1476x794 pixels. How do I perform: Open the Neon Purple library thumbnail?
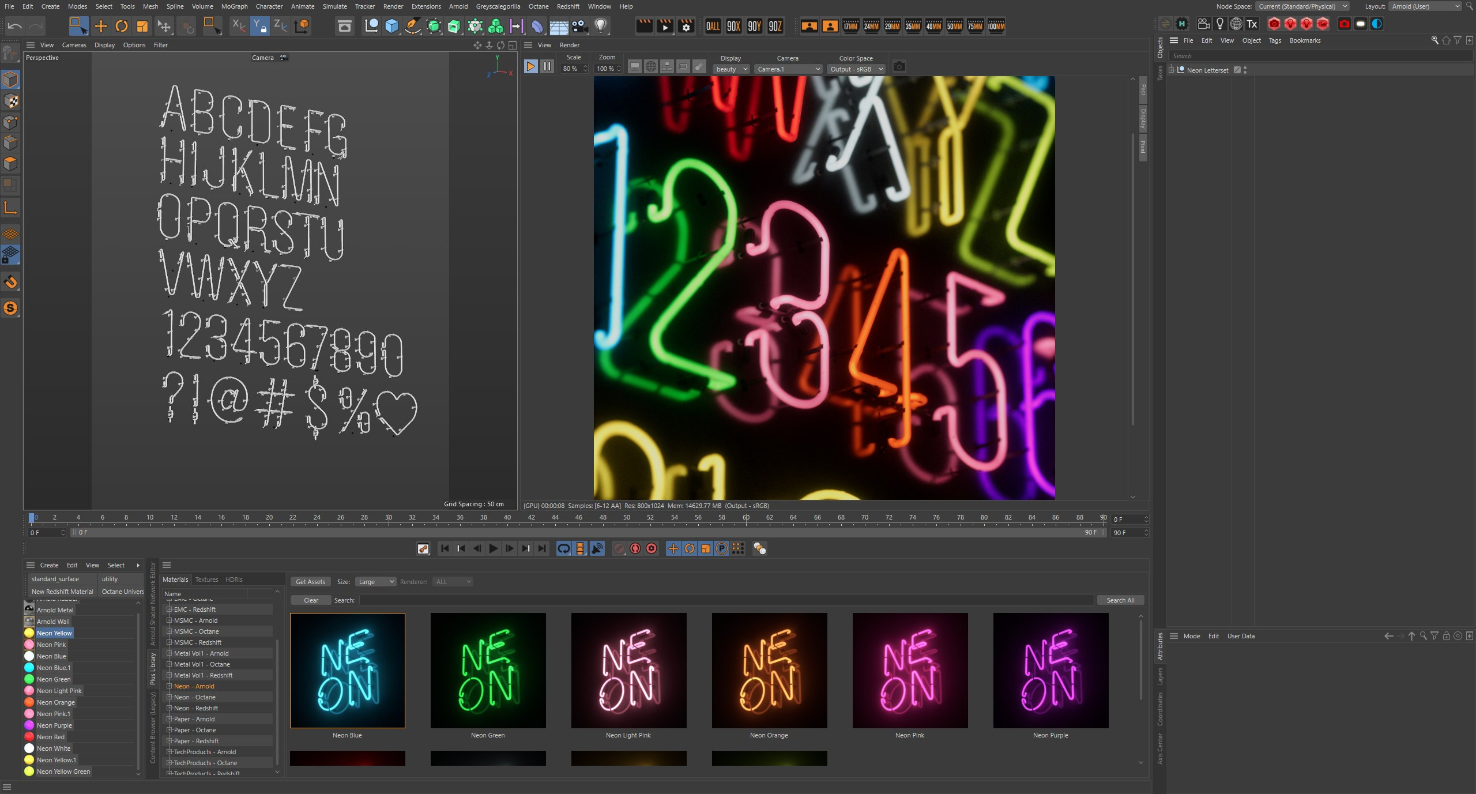click(x=1050, y=671)
